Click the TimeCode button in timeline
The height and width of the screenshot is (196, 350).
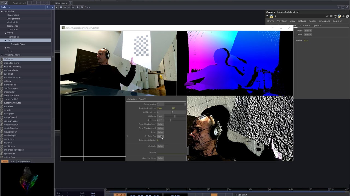pos(119,195)
